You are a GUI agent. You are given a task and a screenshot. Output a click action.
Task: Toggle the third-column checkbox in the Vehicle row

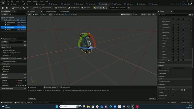[183, 35]
